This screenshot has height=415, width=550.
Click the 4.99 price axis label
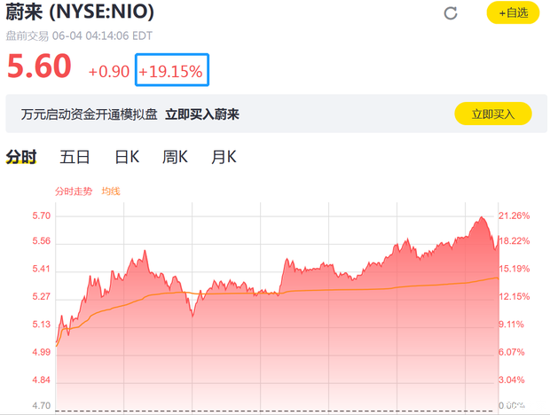click(x=42, y=352)
